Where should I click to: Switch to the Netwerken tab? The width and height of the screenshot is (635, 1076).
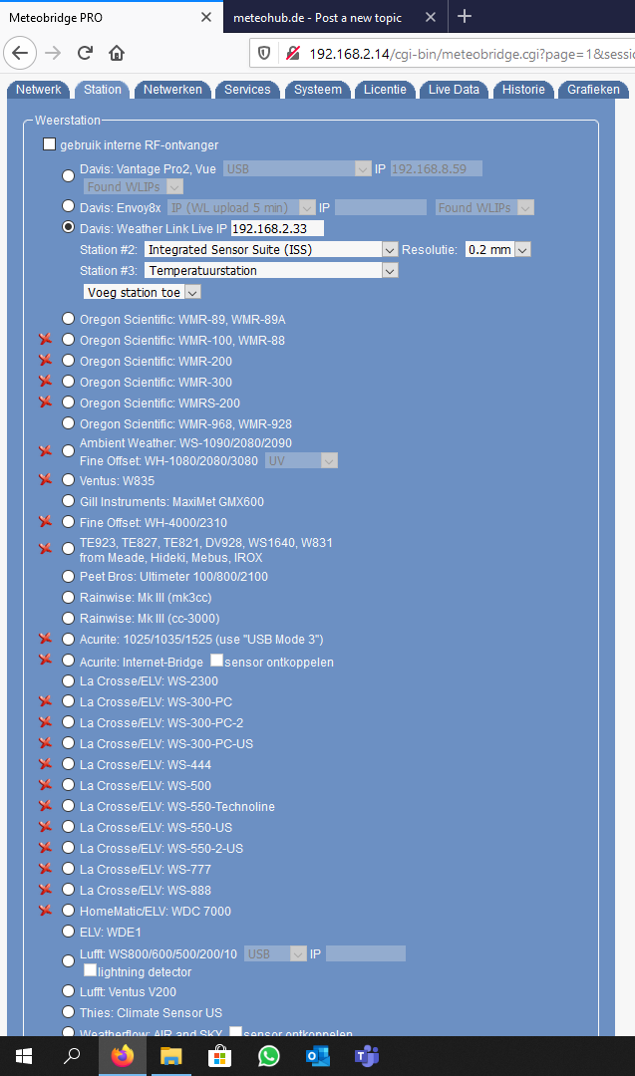[172, 90]
